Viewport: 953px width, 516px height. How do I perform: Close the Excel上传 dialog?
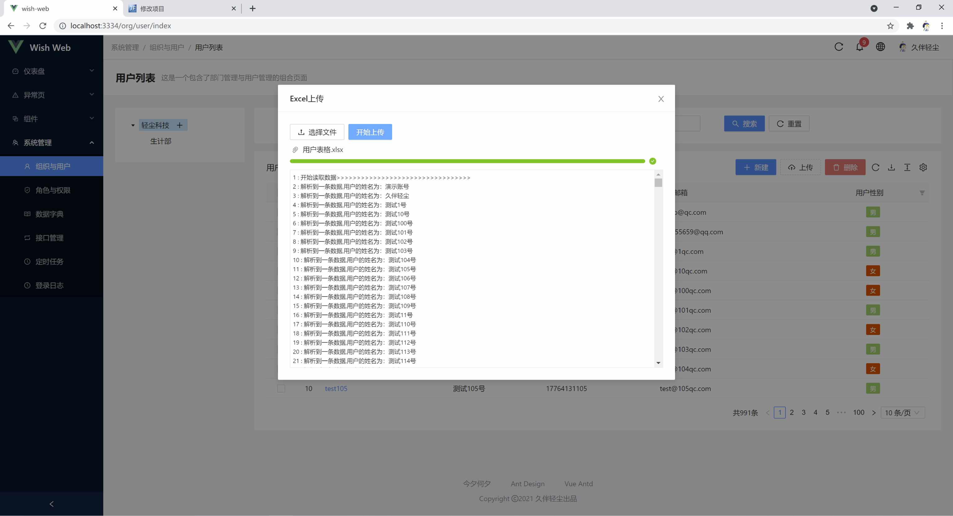click(x=661, y=99)
